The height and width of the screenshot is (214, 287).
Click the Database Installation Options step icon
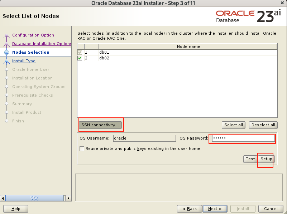point(6,44)
